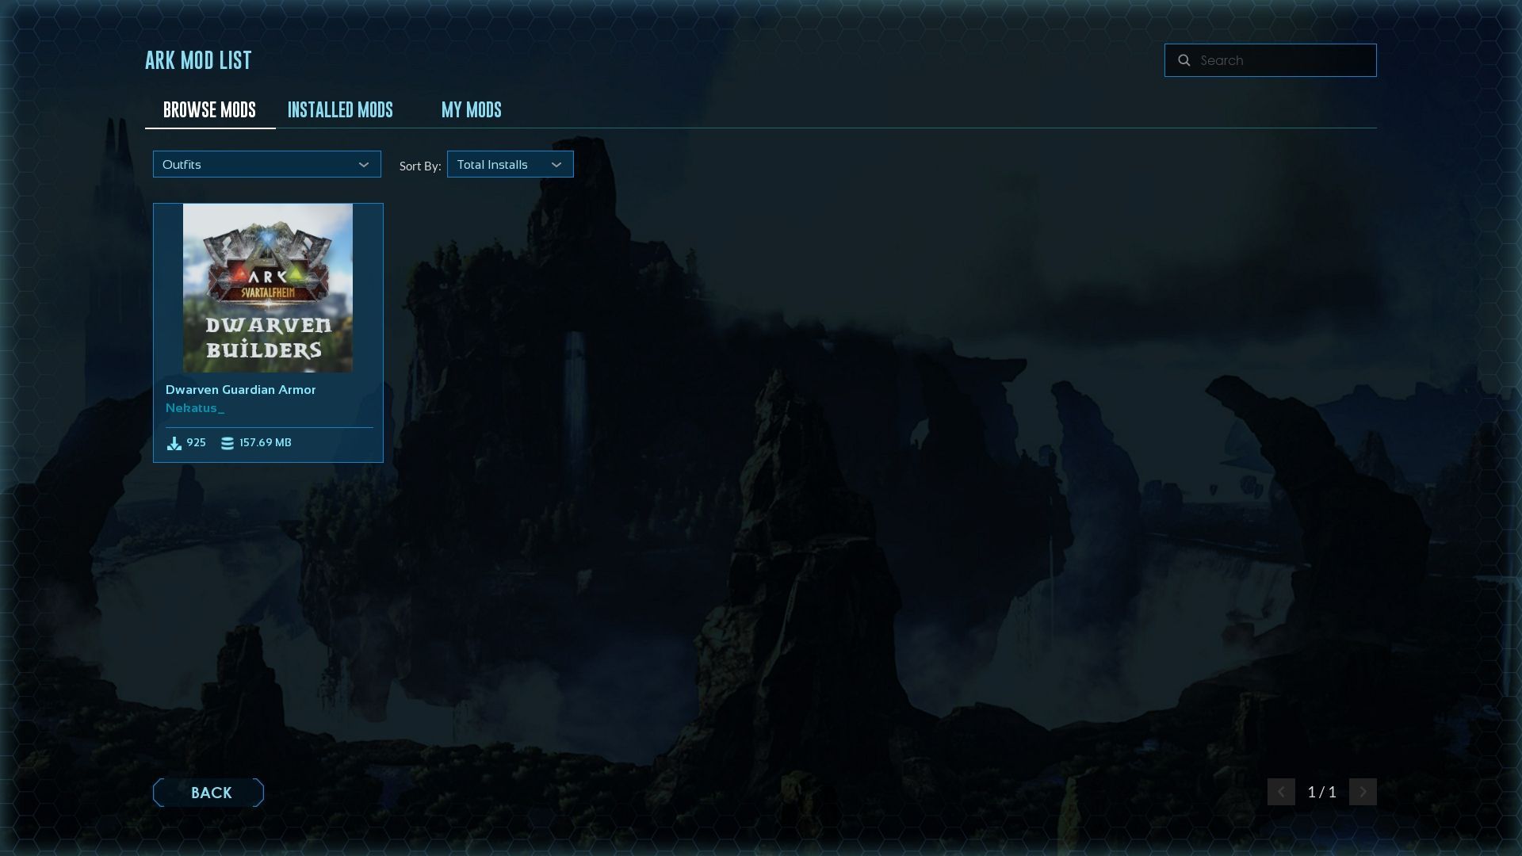The width and height of the screenshot is (1522, 856).
Task: Click the chevron arrow in Outfits dropdown
Action: [x=364, y=165]
